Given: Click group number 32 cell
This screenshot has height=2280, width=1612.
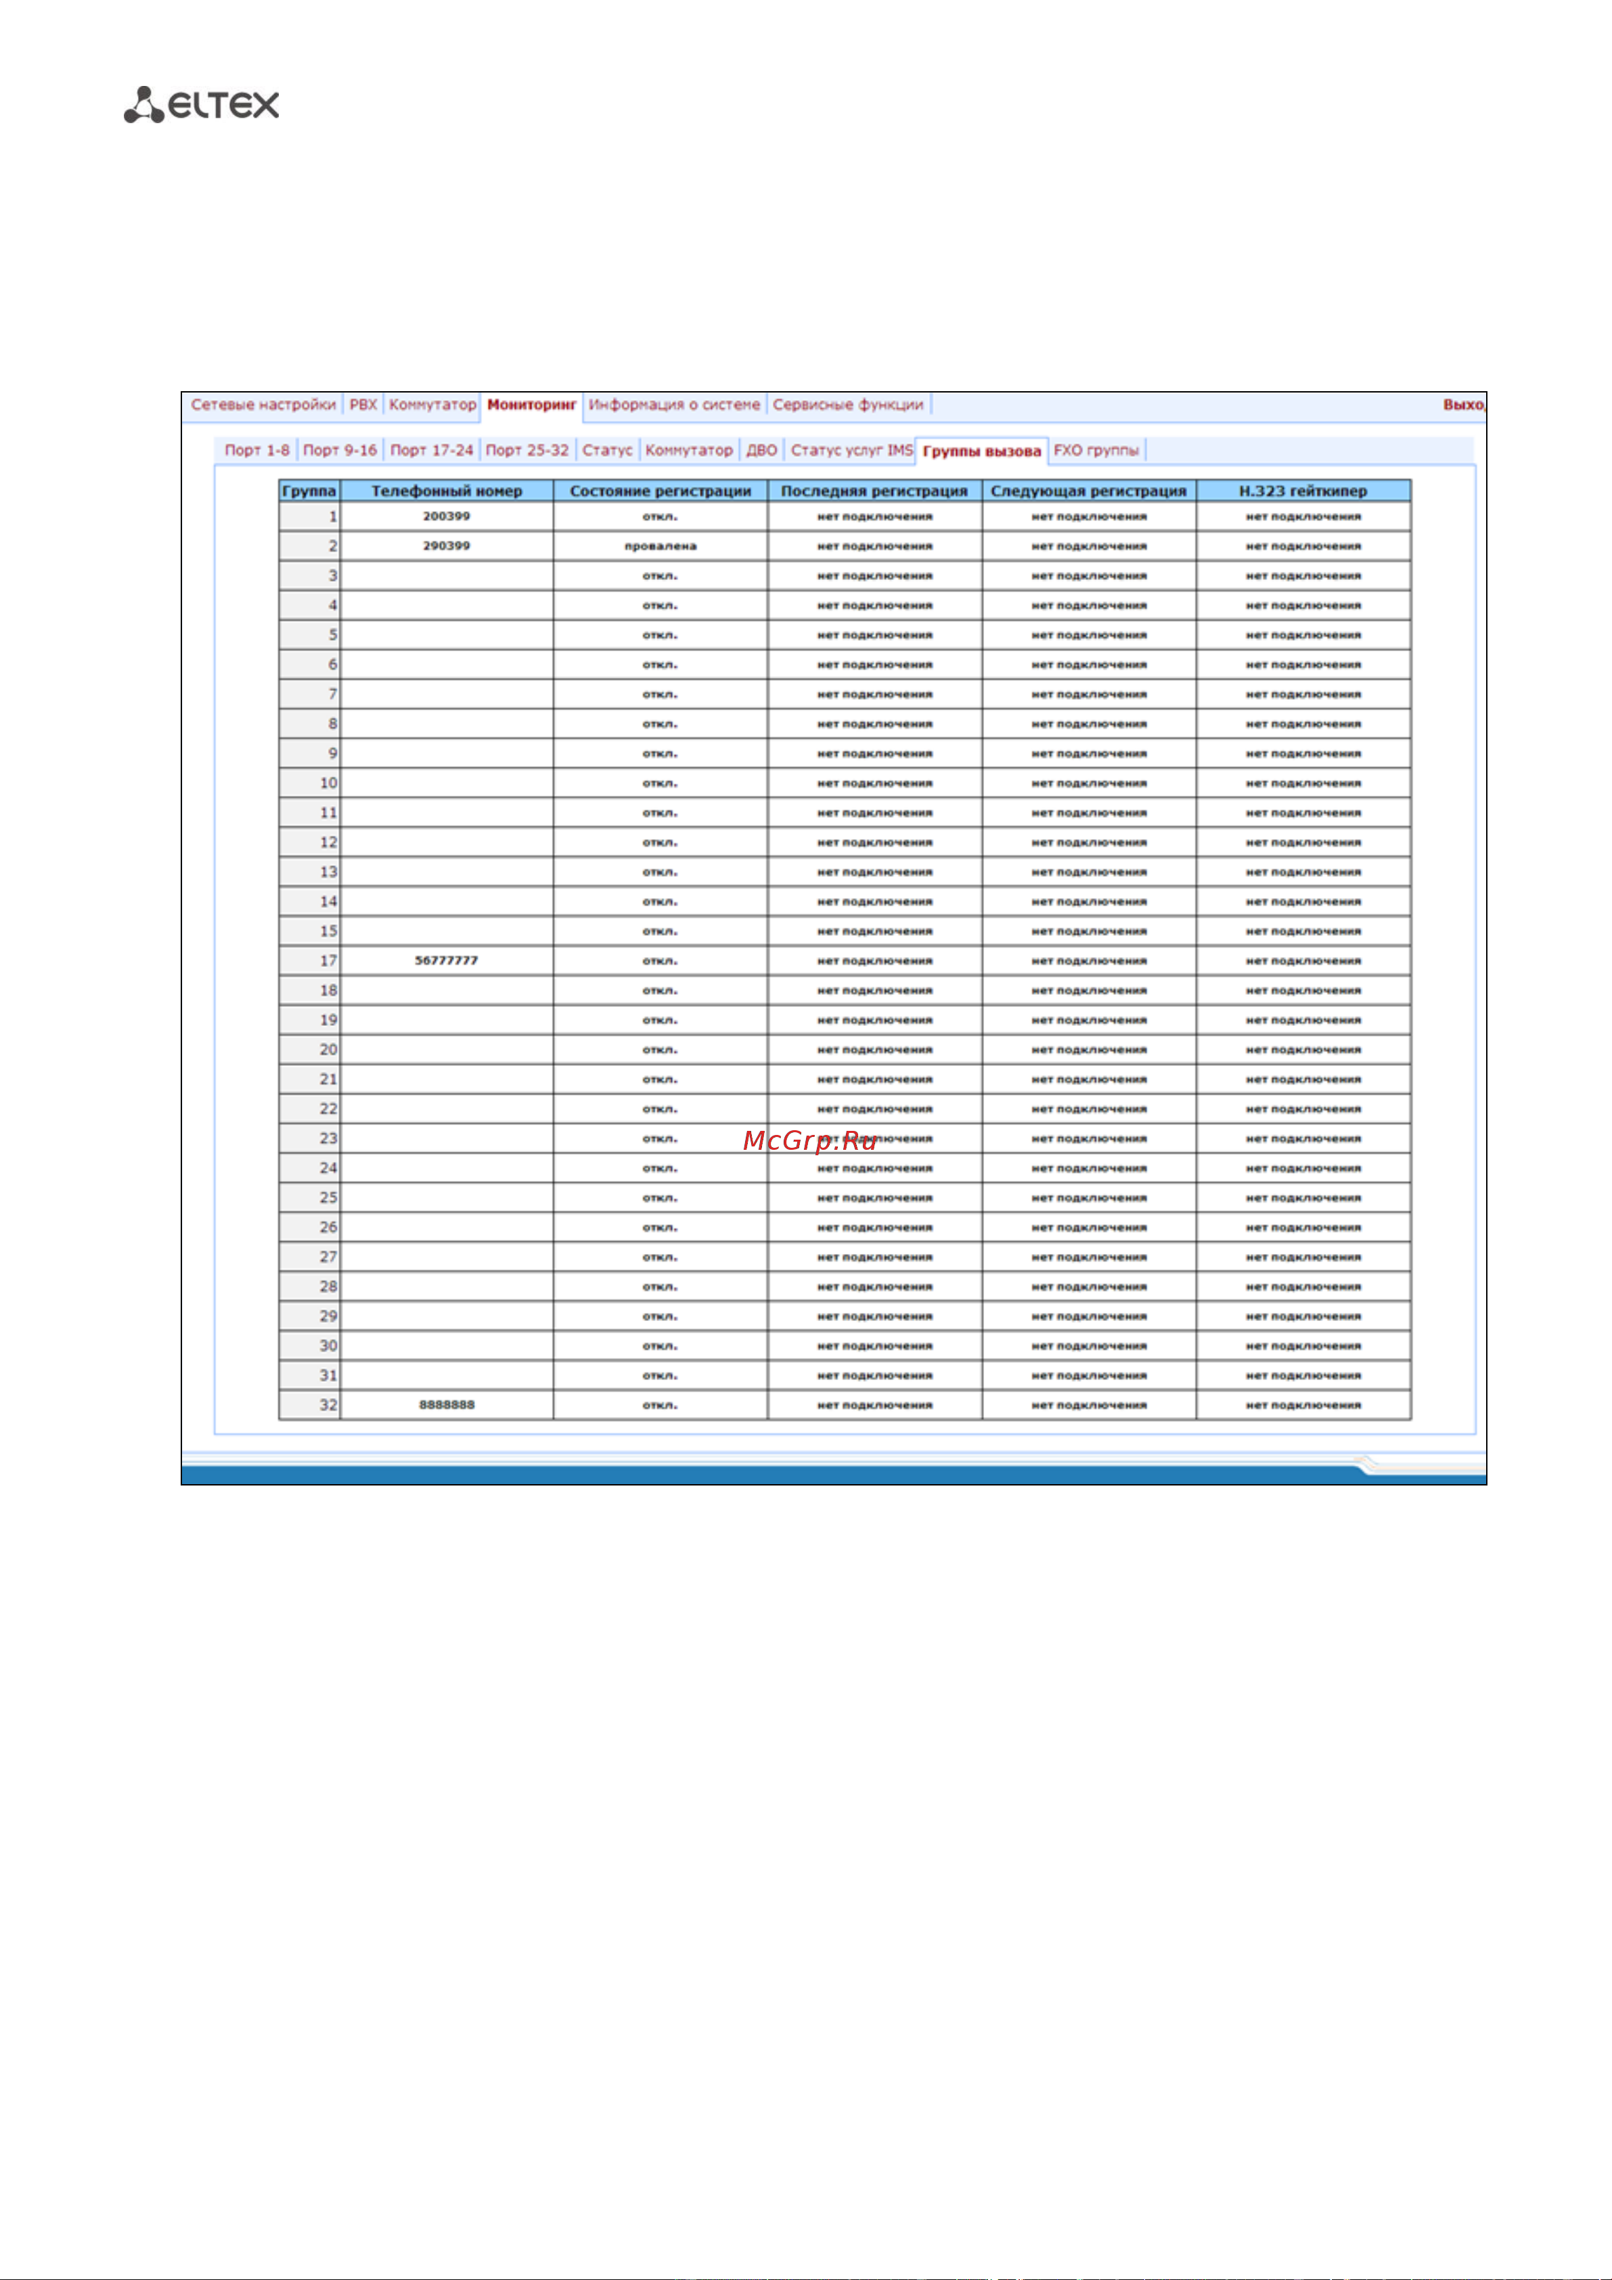Looking at the screenshot, I should (309, 1405).
